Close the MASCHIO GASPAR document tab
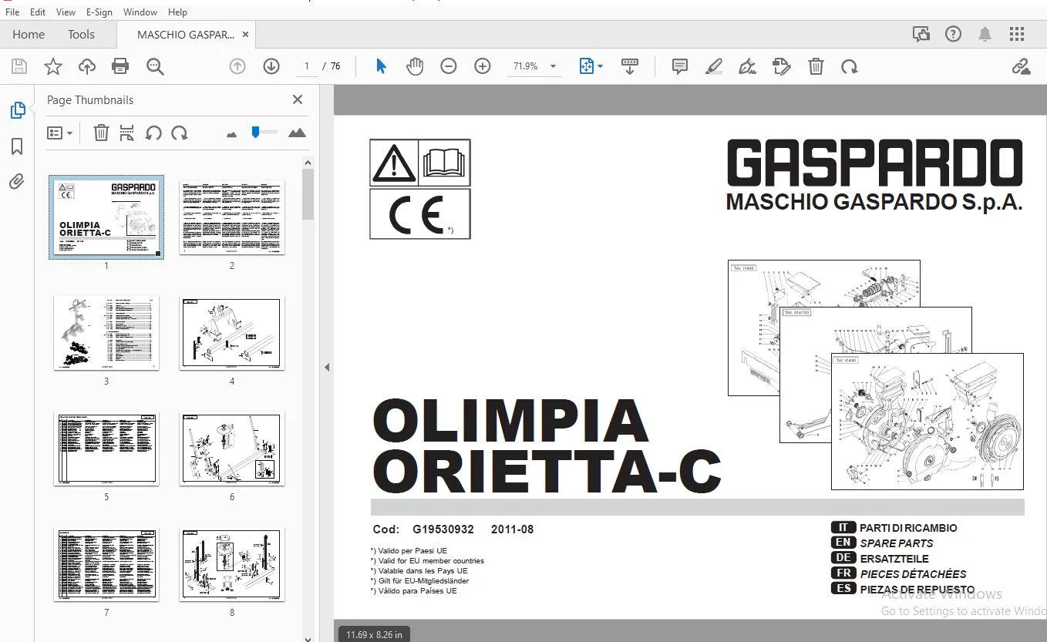The width and height of the screenshot is (1047, 642). click(x=246, y=34)
